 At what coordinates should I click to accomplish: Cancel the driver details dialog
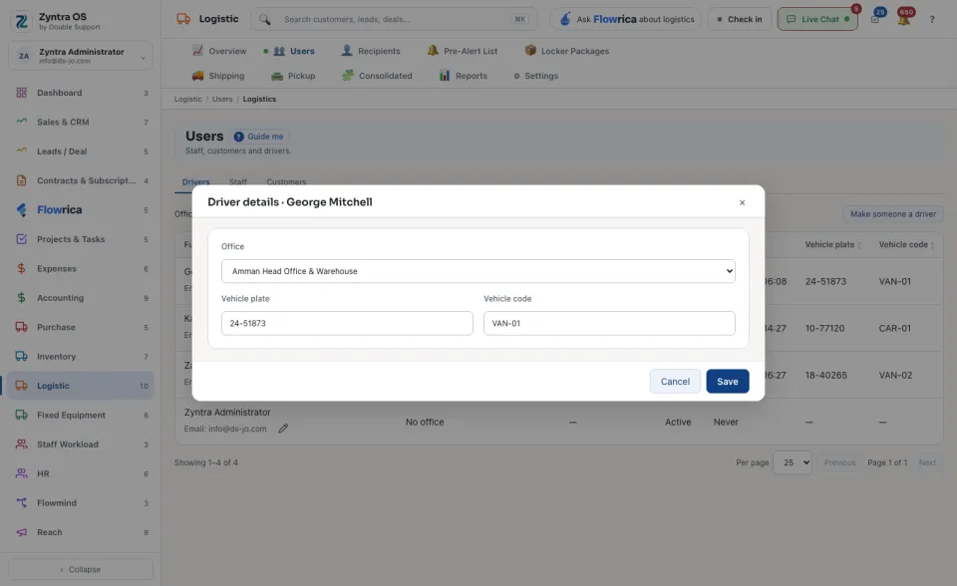pos(675,382)
